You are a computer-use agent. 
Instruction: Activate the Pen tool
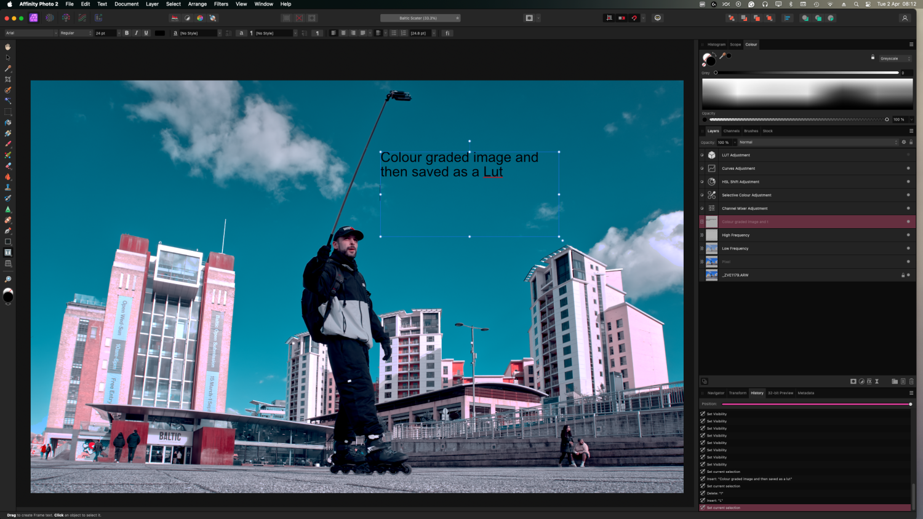pos(8,231)
